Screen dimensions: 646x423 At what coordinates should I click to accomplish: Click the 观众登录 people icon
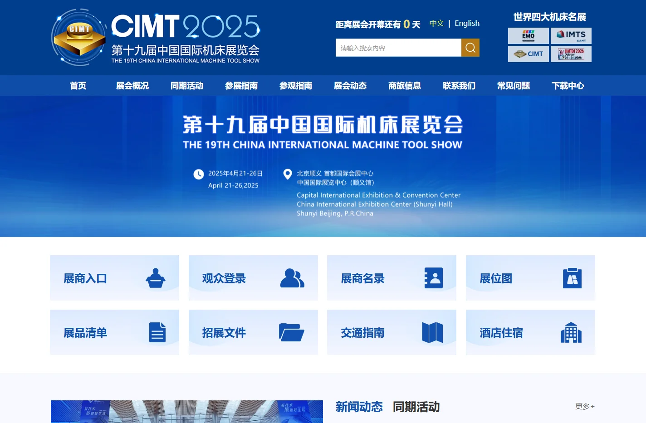292,278
